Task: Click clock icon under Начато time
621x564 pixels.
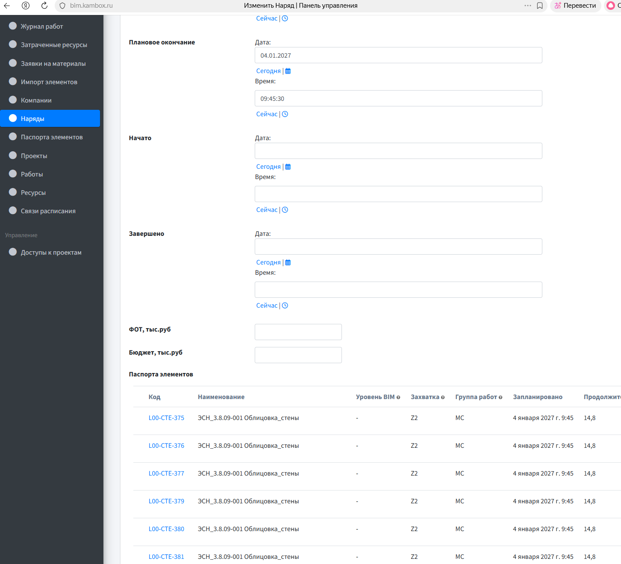Action: 285,210
